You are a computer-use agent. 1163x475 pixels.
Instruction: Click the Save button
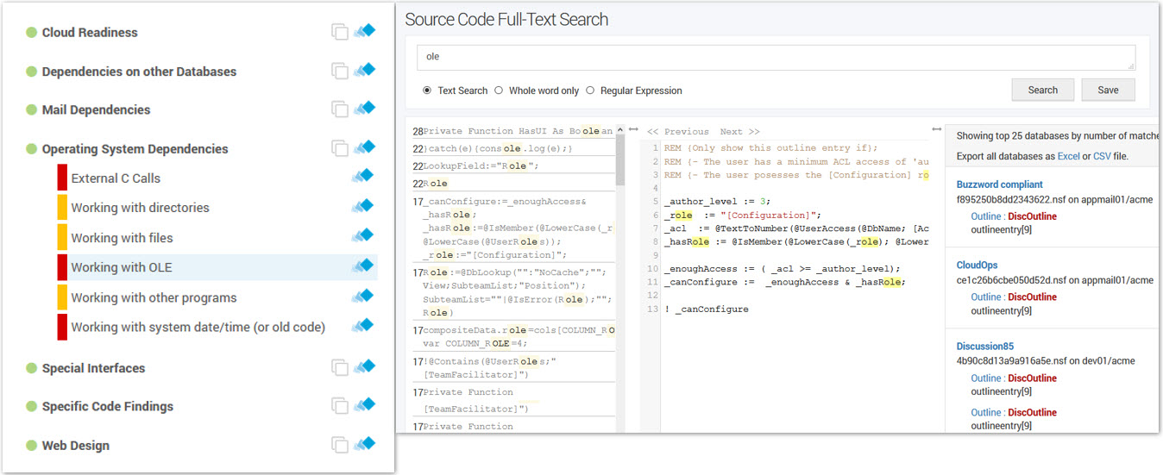[1108, 90]
